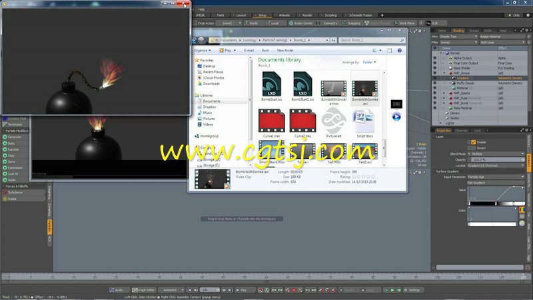Screen dimensions: 533x300
Task: Open Music library in Explorer sidebar
Action: pos(207,113)
